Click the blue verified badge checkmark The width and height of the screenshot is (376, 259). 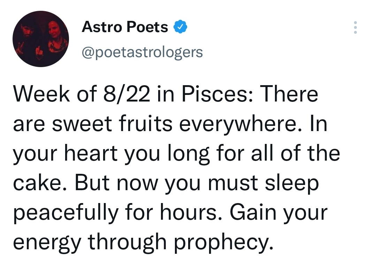[180, 27]
